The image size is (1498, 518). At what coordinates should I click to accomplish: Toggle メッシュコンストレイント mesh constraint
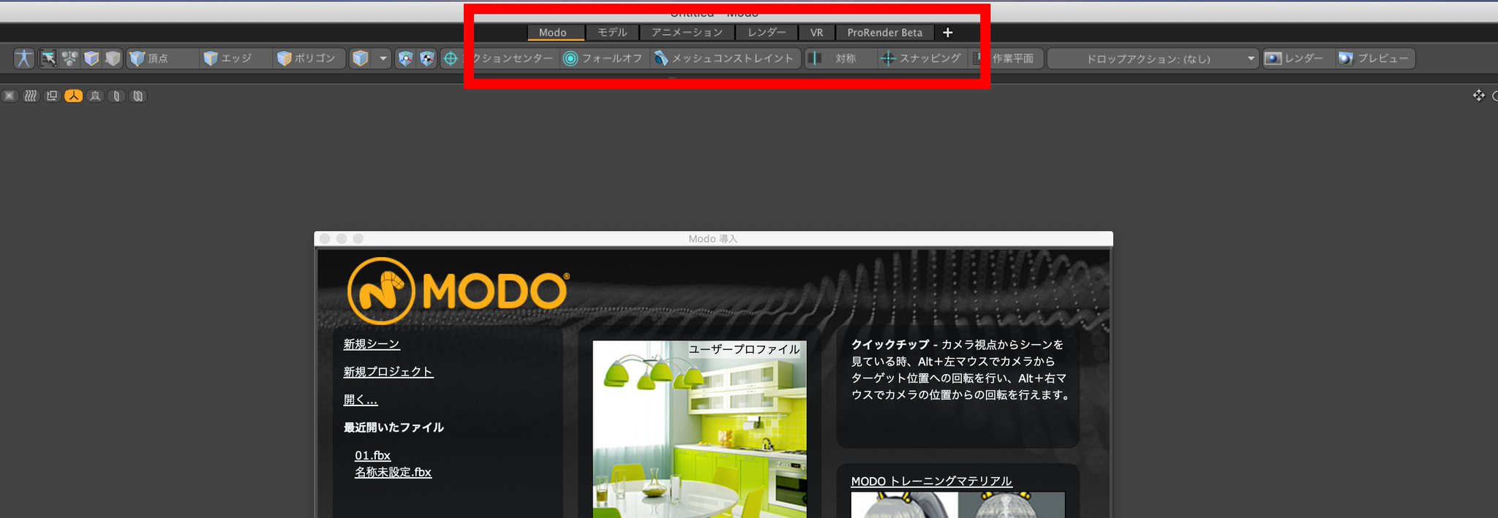click(x=724, y=58)
